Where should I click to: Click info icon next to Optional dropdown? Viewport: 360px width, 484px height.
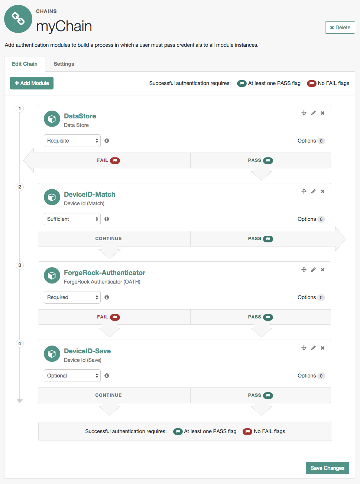107,376
